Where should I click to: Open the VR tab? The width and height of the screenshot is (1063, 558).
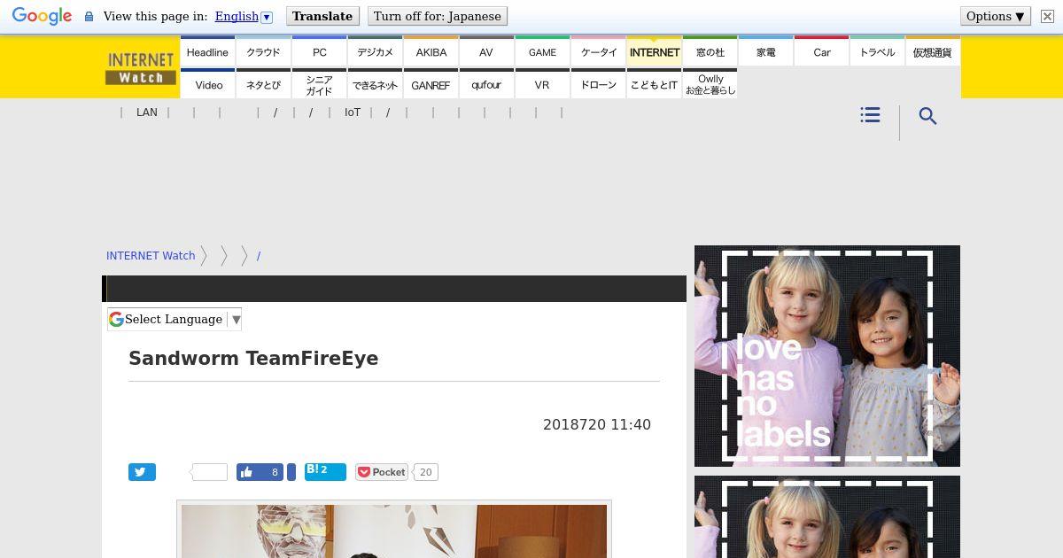[542, 84]
